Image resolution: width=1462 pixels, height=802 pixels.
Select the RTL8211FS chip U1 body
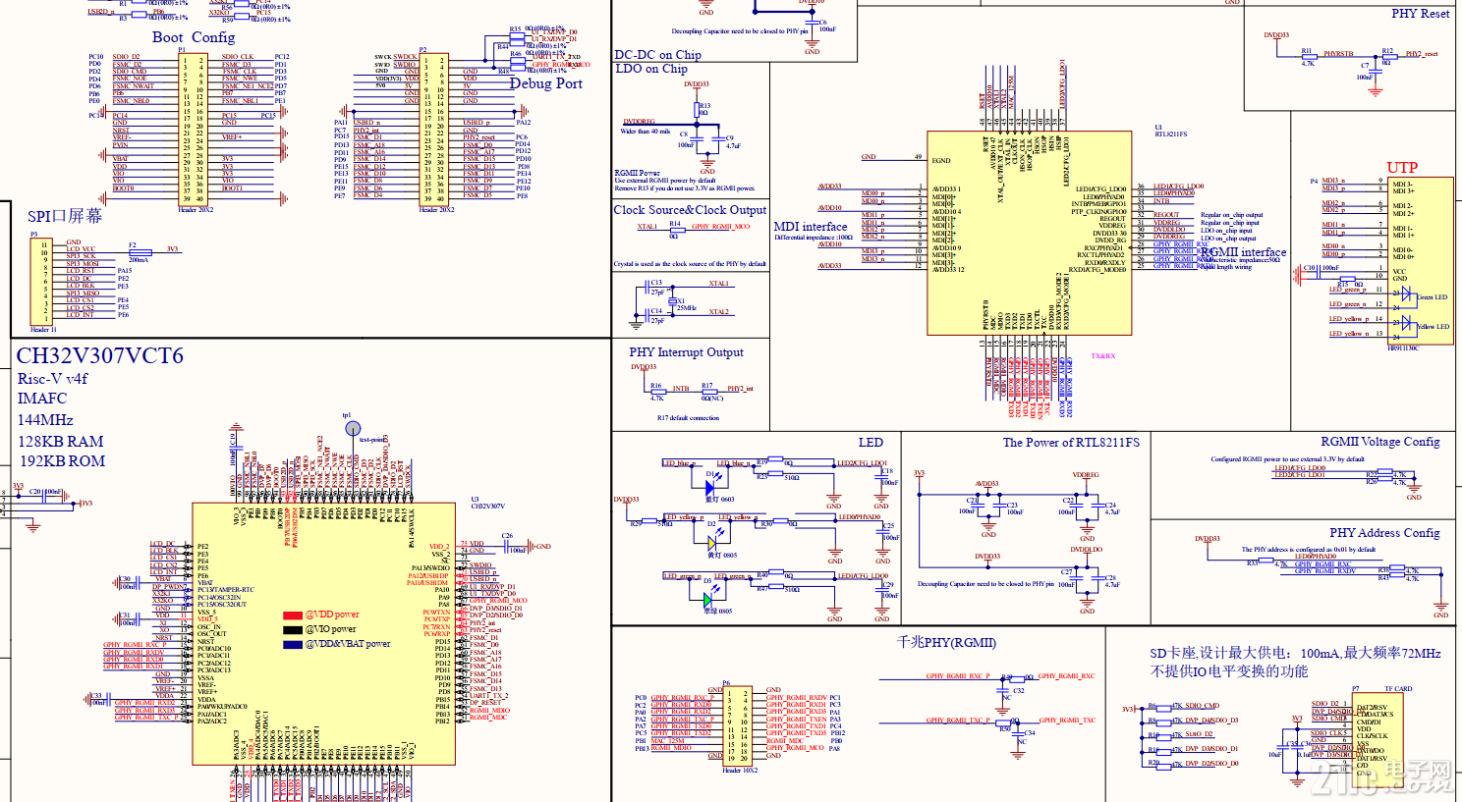click(1030, 233)
